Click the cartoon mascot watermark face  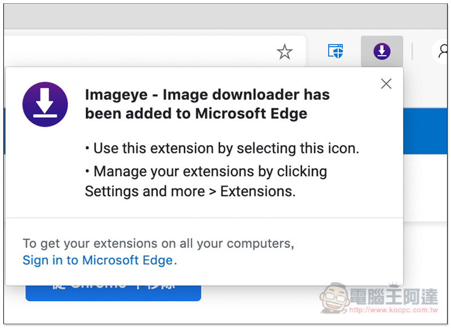(x=335, y=298)
